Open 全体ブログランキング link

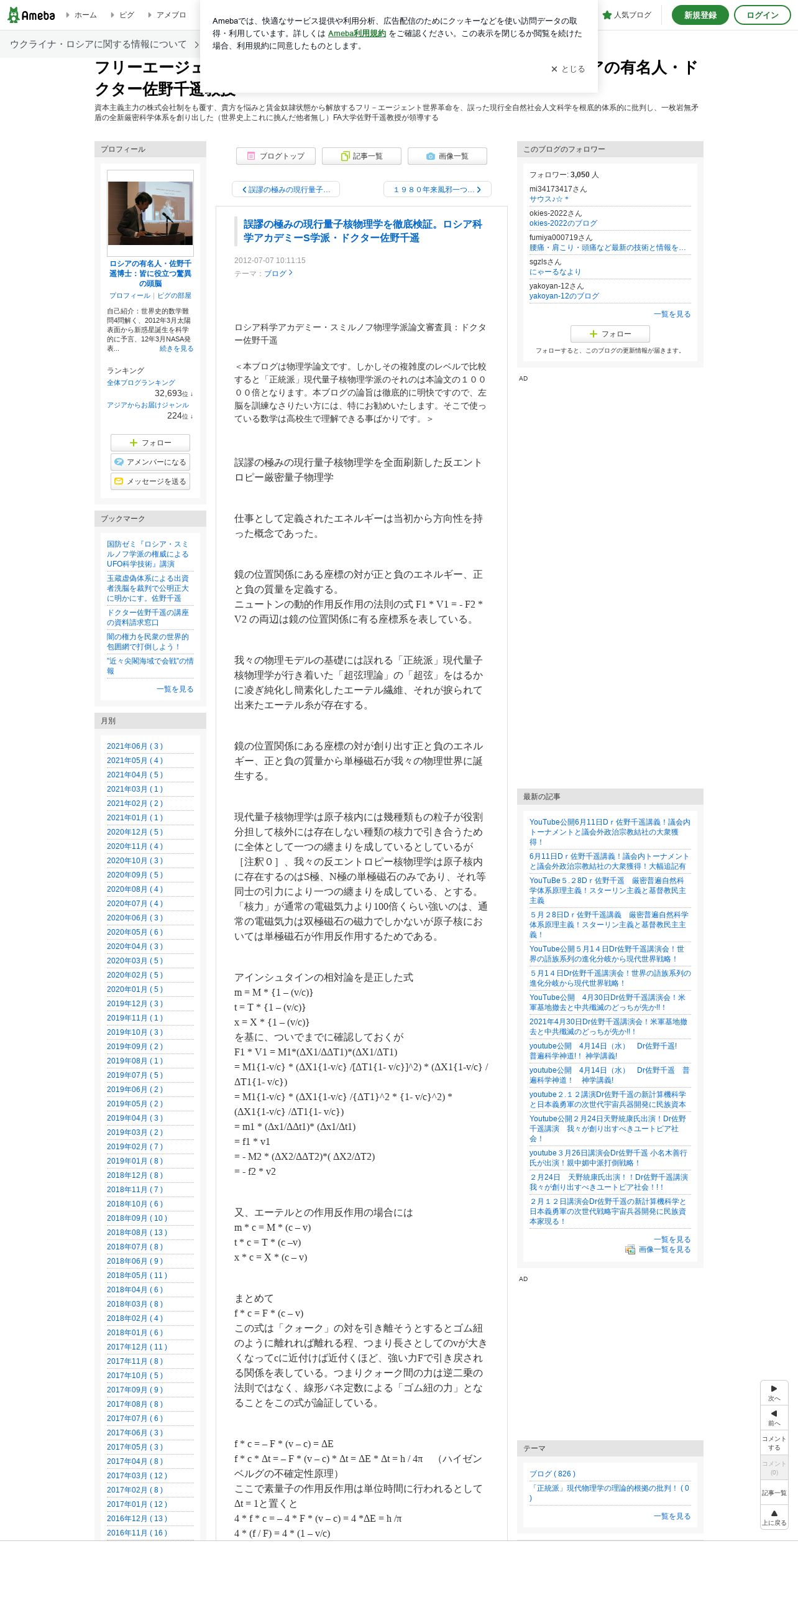(141, 382)
